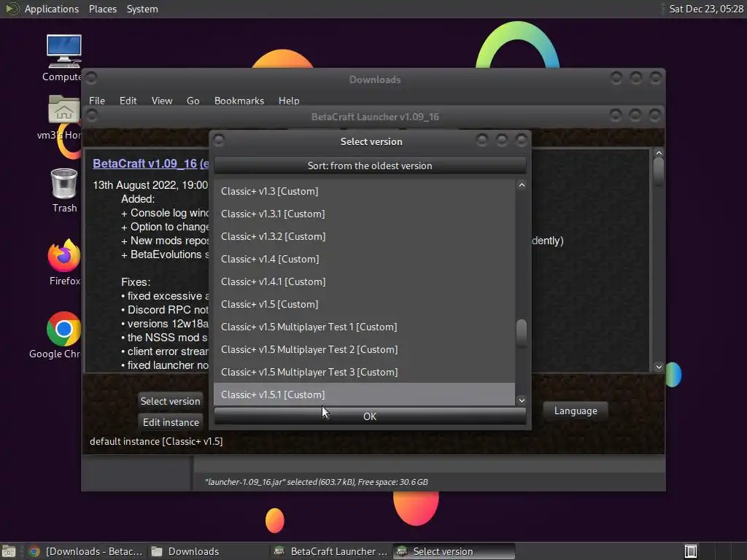The image size is (747, 560).
Task: Click the workspace switcher icon in bottom panel
Action: click(x=690, y=551)
